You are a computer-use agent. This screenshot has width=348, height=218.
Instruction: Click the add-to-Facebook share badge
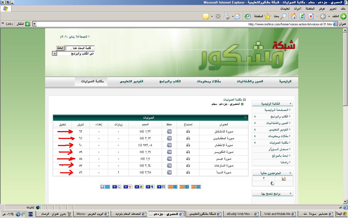(x=161, y=187)
